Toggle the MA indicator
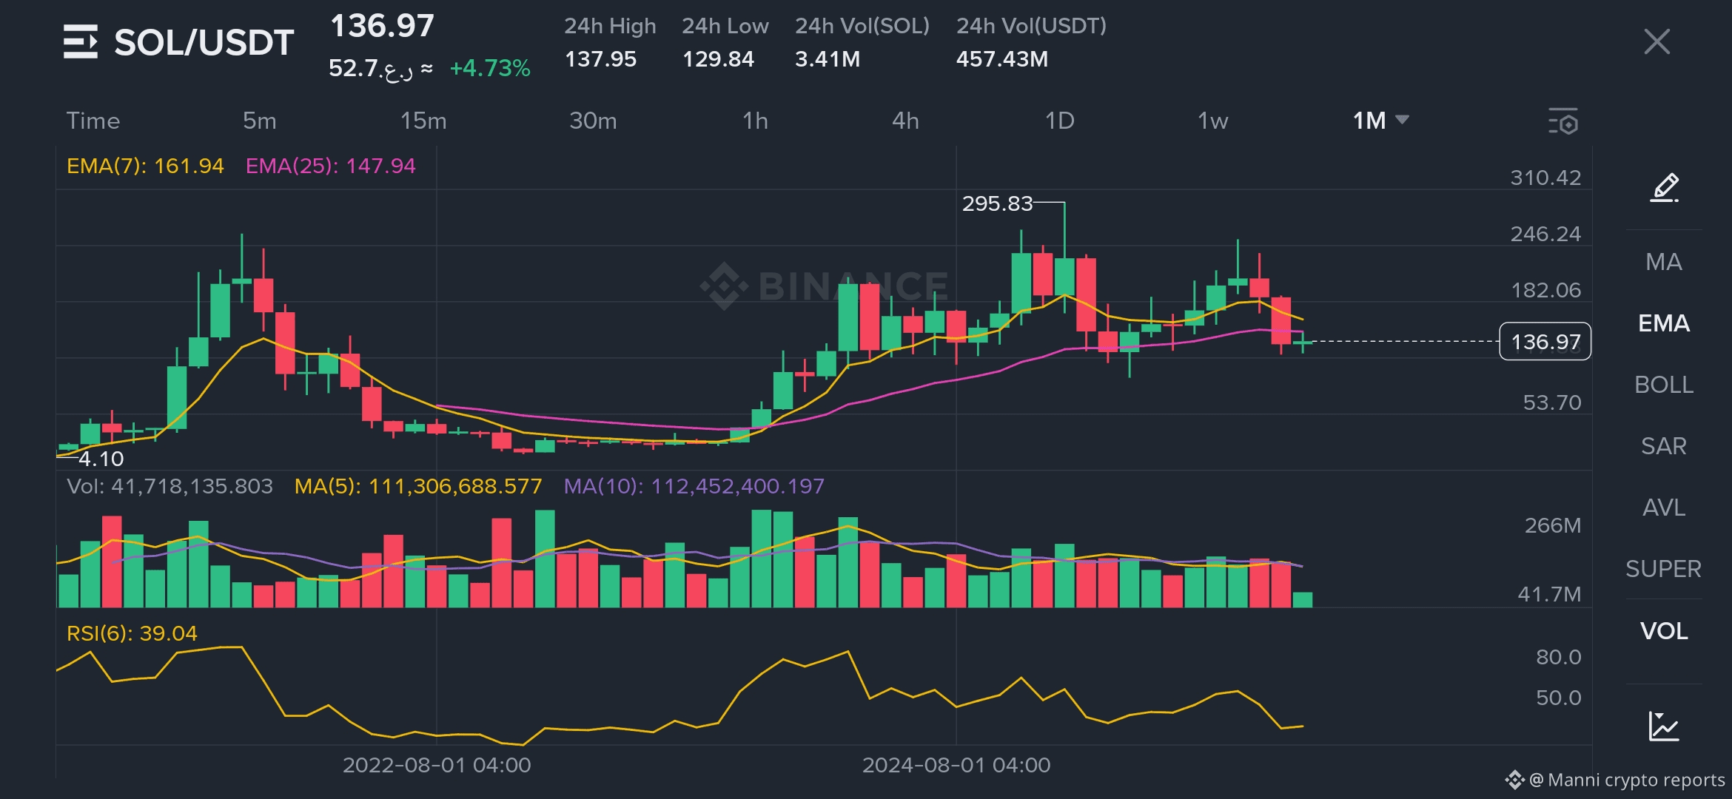 tap(1664, 262)
